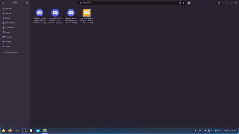Clear the DISCORD search text
The height and width of the screenshot is (134, 239).
click(180, 3)
